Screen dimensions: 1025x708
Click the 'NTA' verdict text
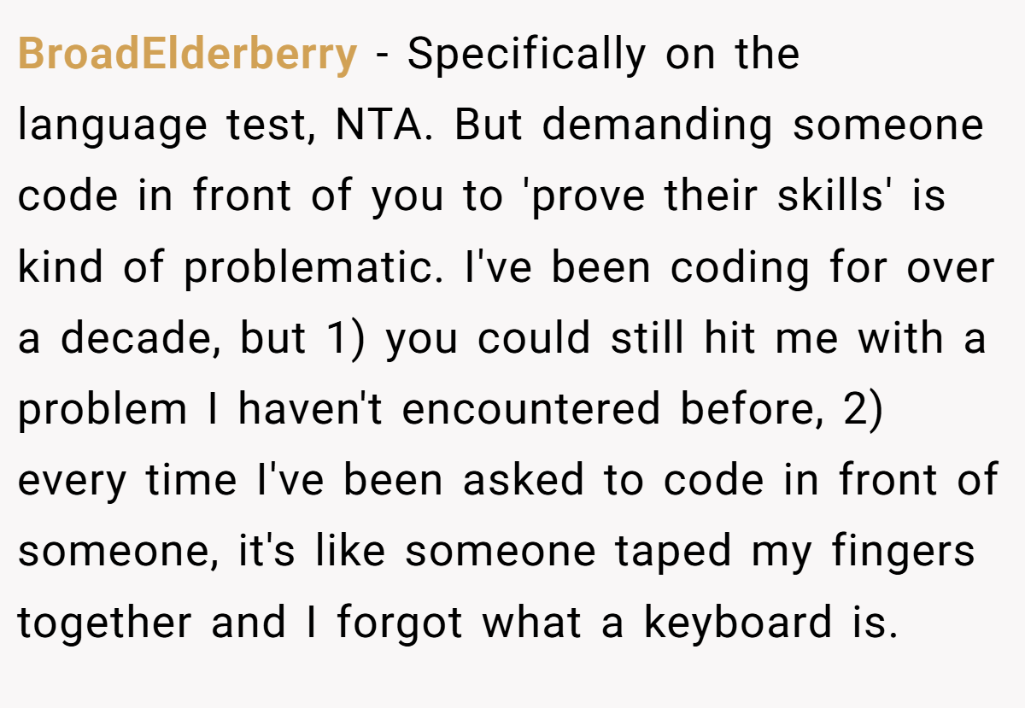[377, 126]
